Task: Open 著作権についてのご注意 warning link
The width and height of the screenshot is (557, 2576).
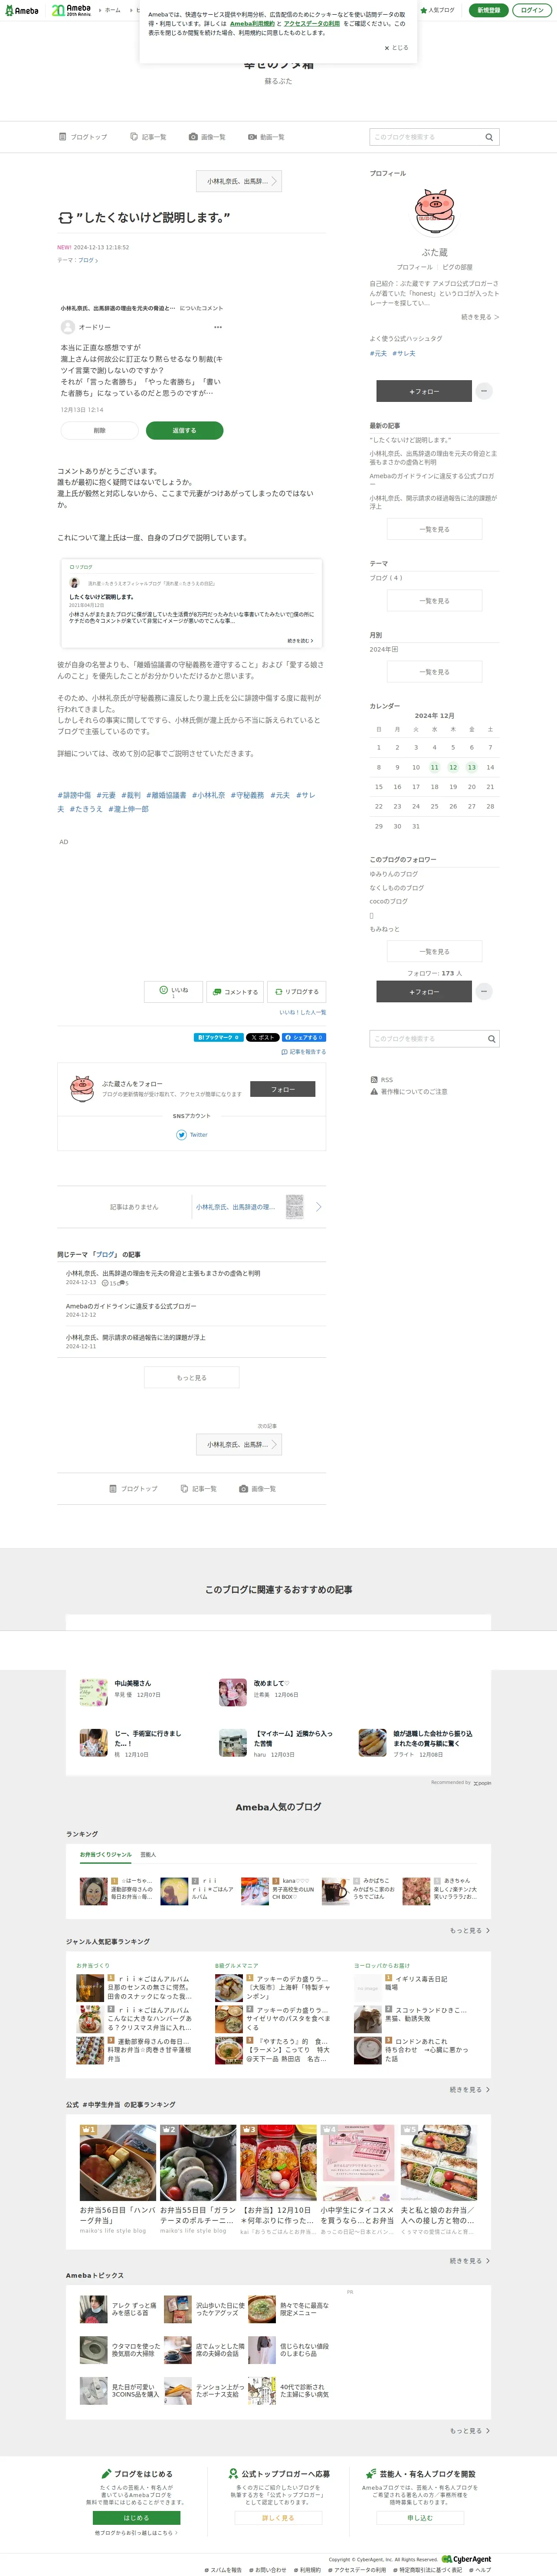Action: tap(409, 1092)
